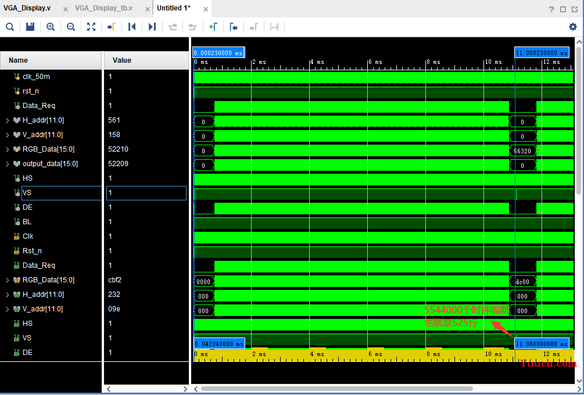Click the 0.000230000 ms marker label

pos(218,52)
